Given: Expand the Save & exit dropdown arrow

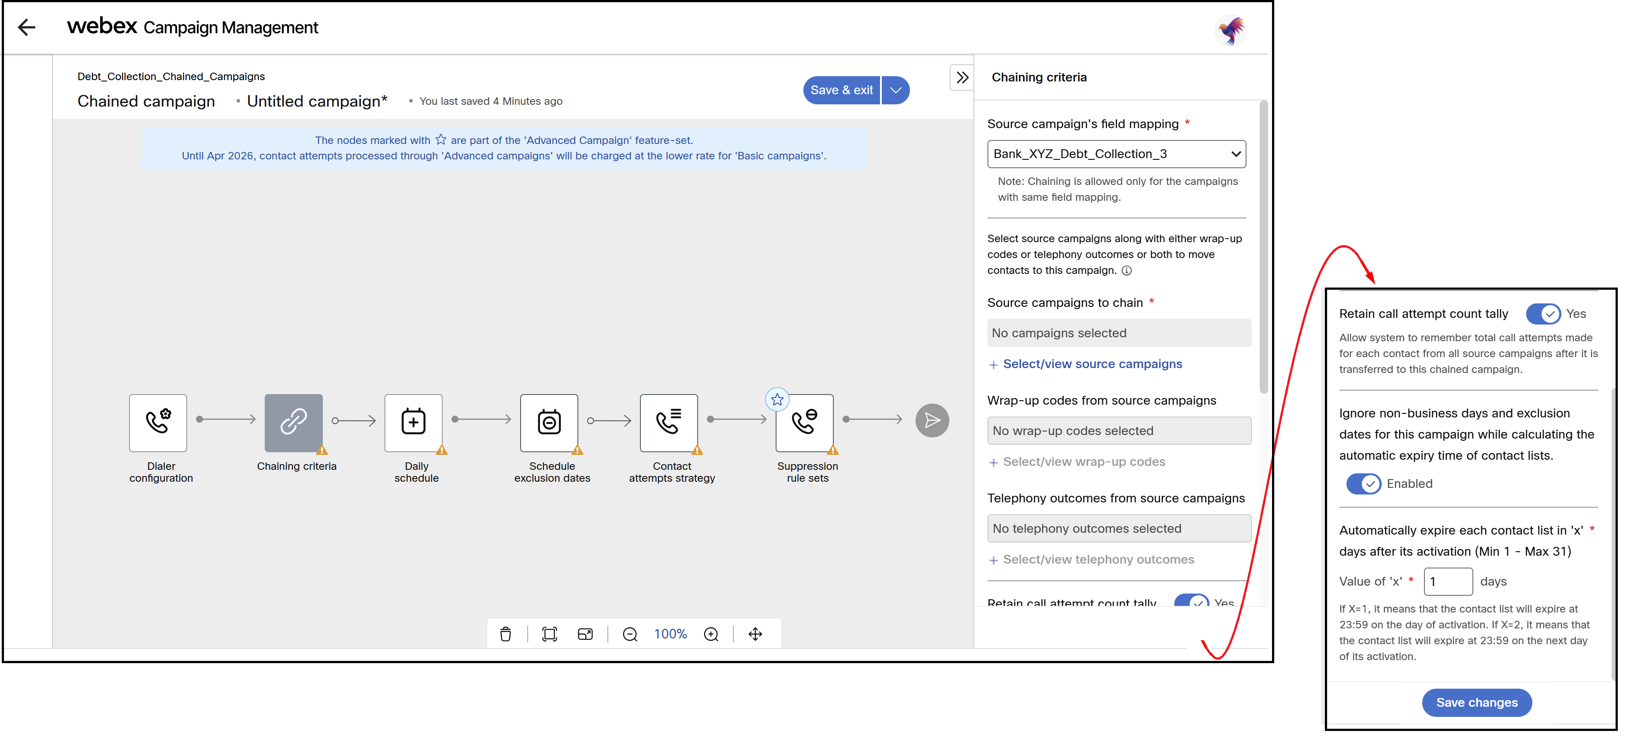Looking at the screenshot, I should pos(895,91).
